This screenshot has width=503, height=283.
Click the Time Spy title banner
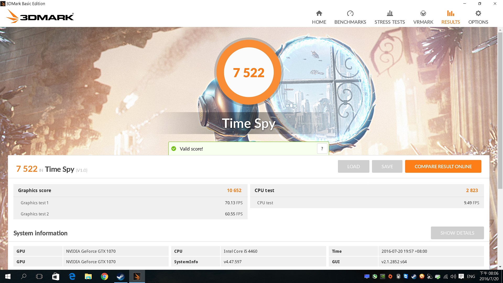pos(249,123)
